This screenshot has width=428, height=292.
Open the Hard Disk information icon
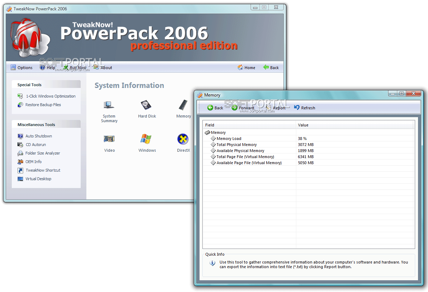[x=146, y=105]
